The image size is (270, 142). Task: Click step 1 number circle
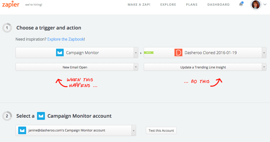coord(7,28)
